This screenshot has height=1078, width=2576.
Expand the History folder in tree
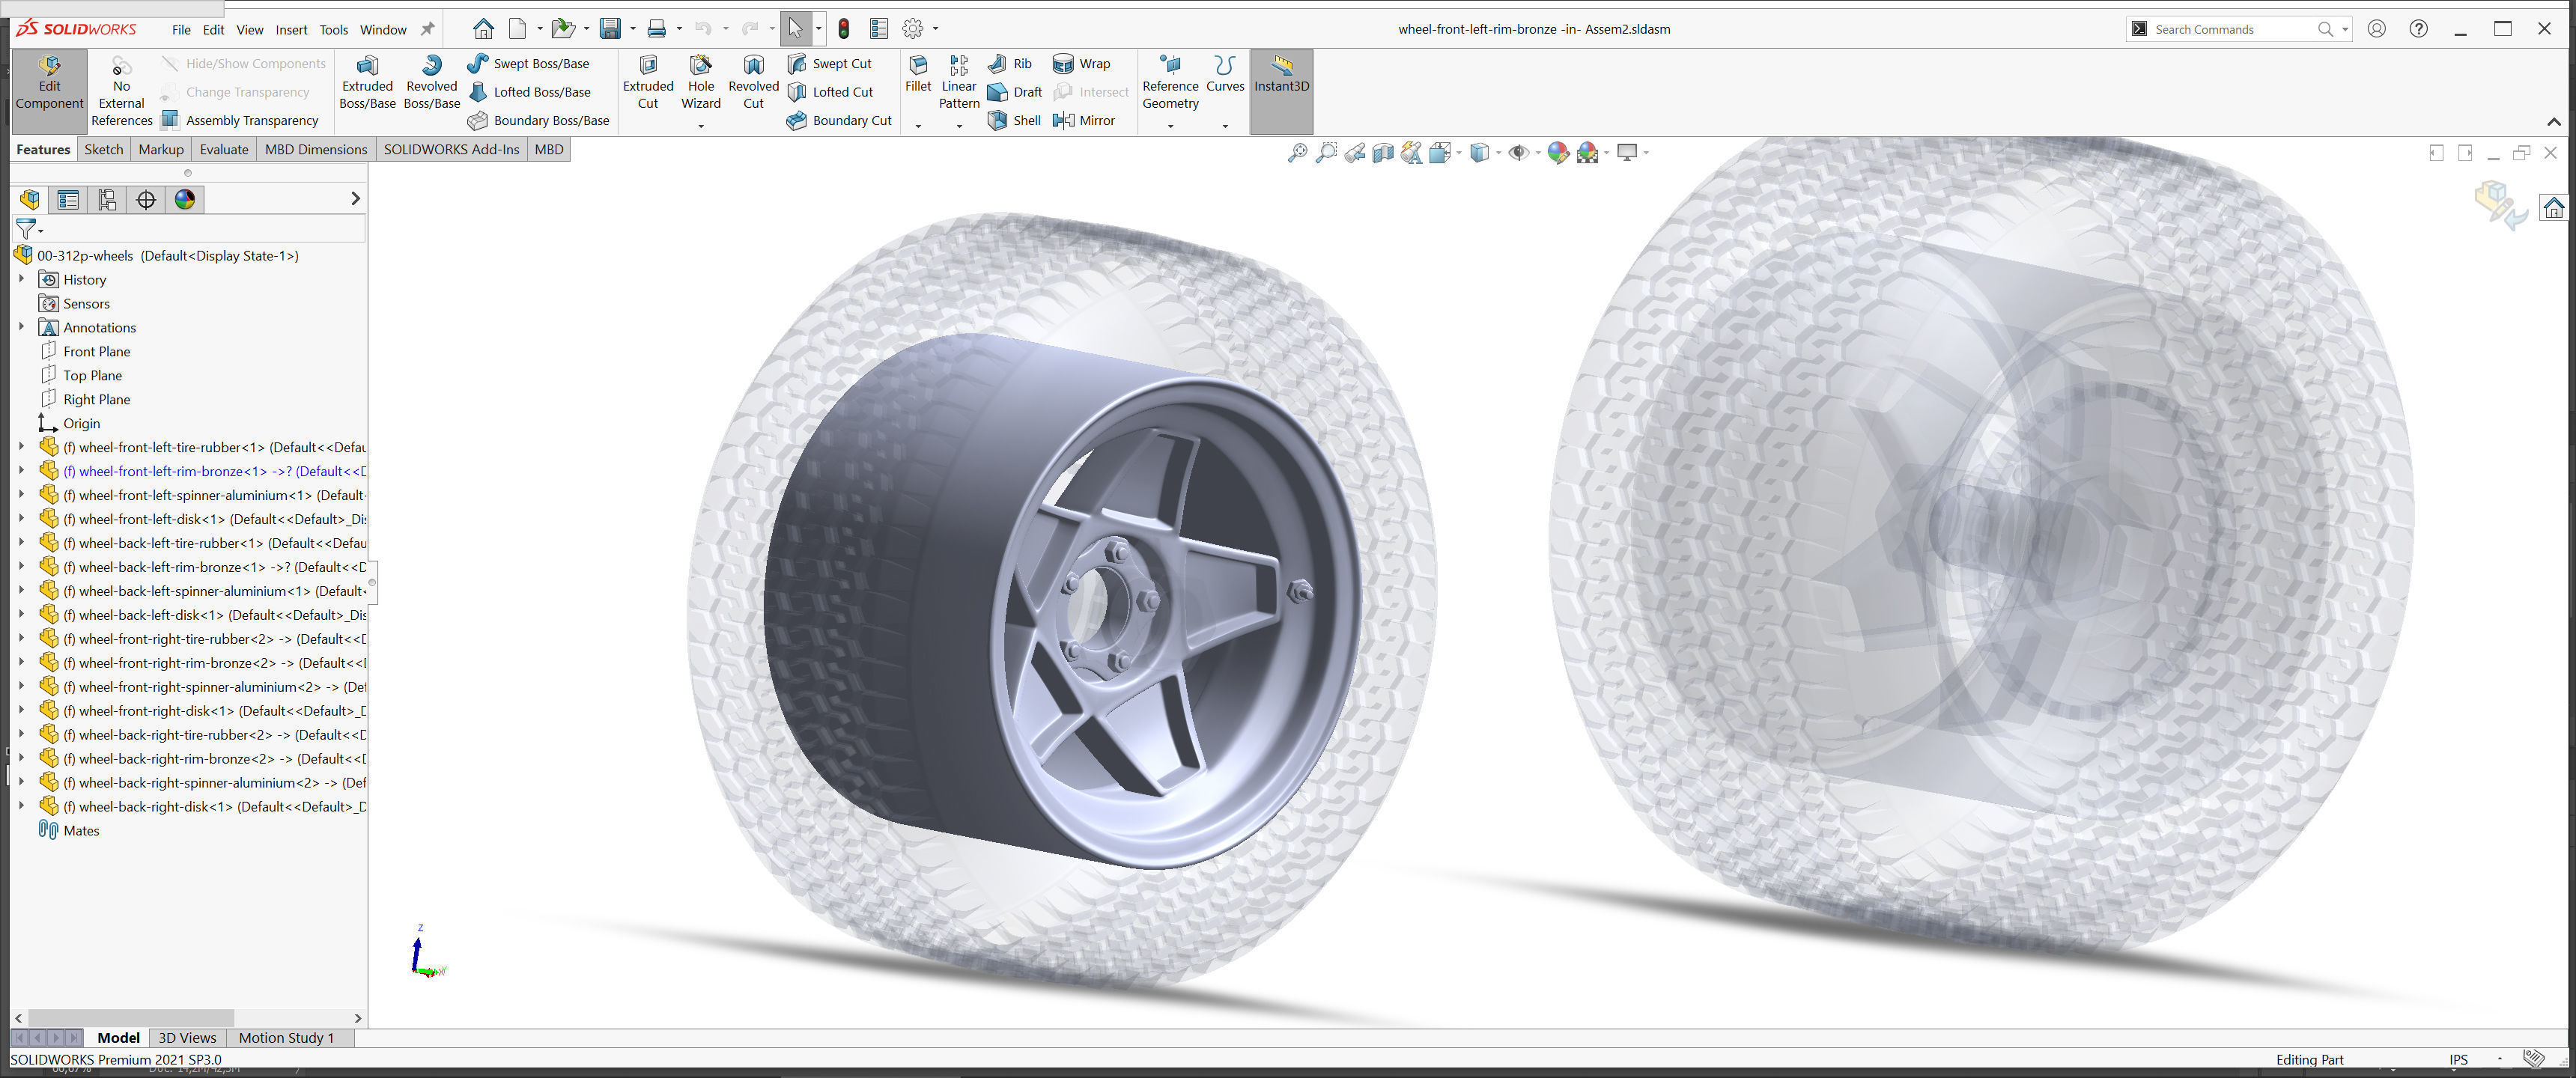coord(21,280)
